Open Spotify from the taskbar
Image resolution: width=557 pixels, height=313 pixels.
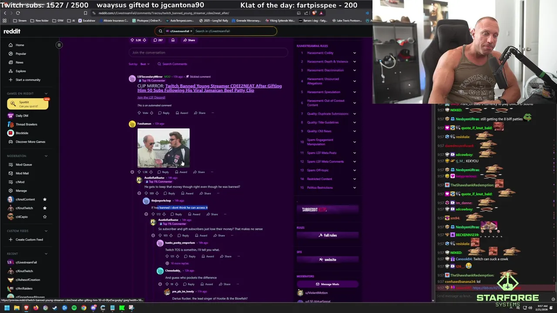coord(74,308)
